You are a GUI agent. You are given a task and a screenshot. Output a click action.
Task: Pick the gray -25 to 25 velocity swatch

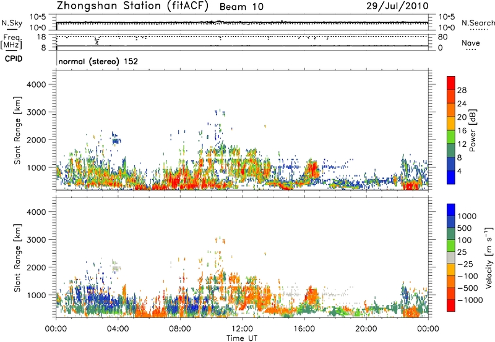click(x=451, y=257)
